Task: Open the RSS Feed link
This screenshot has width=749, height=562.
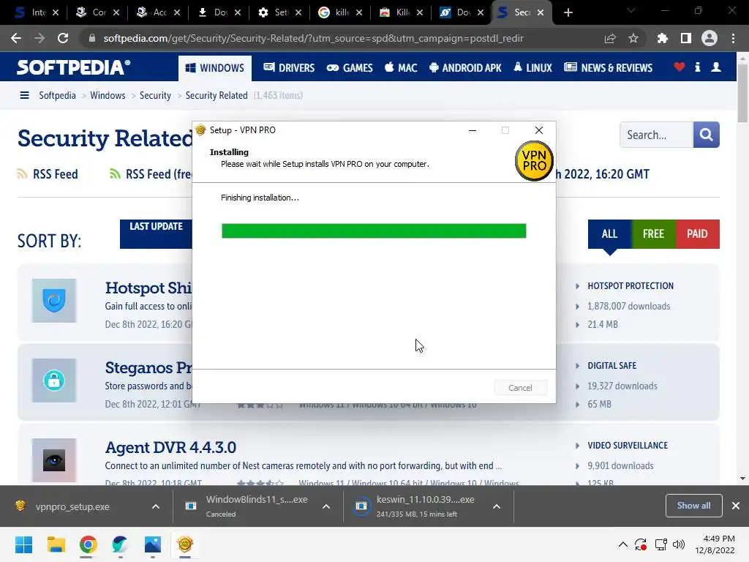Action: coord(48,174)
